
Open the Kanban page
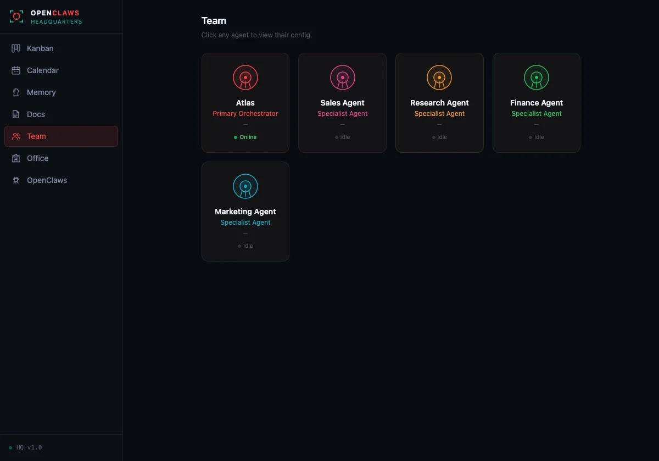tap(61, 48)
